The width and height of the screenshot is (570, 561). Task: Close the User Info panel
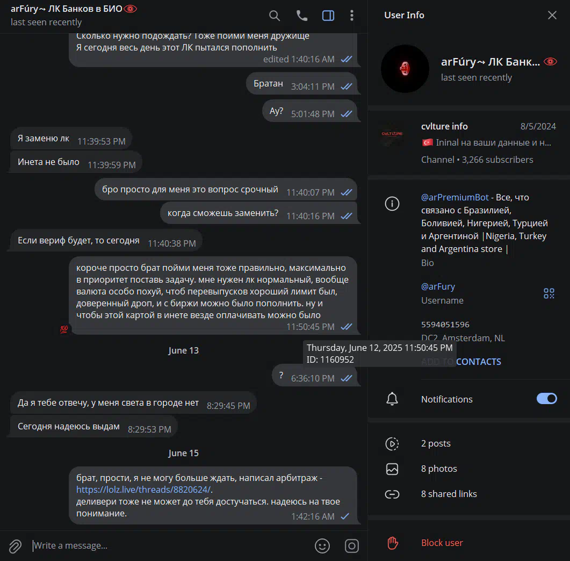pyautogui.click(x=552, y=15)
